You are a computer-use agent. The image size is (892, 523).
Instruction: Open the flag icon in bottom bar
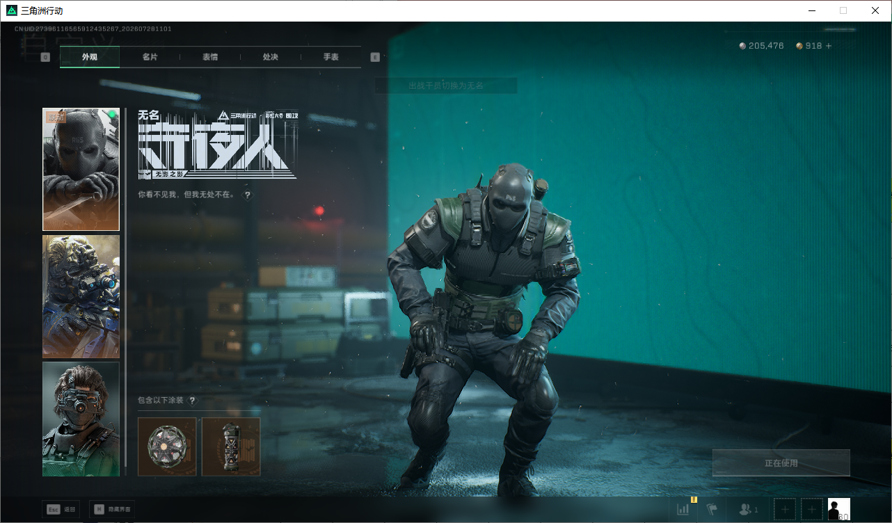tap(712, 510)
